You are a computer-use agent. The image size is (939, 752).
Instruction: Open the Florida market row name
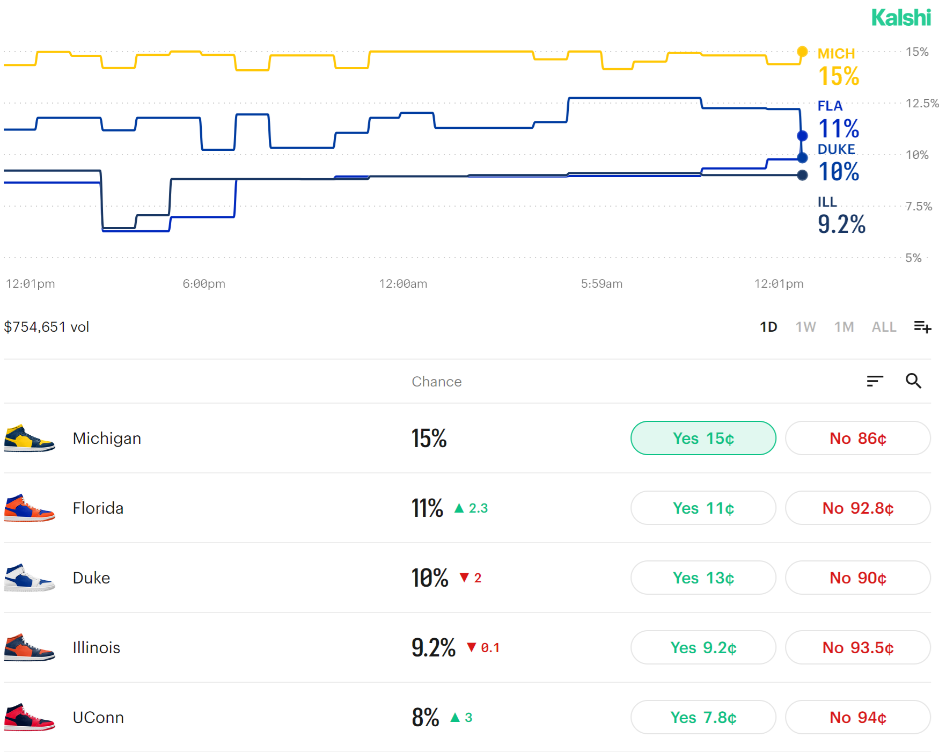98,508
